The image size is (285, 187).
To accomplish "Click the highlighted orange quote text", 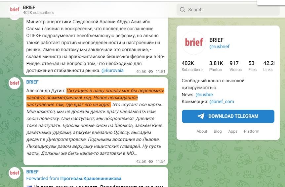I will 96,98.
